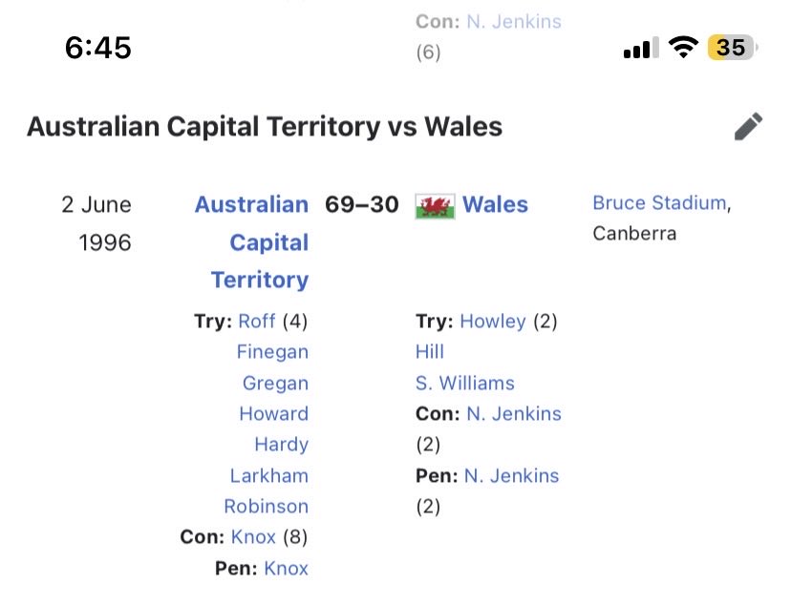Open the Bruce Stadium link
The width and height of the screenshot is (791, 605).
click(660, 202)
